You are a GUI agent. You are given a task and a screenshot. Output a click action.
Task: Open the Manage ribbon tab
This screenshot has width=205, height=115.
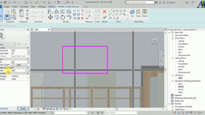point(42,6)
